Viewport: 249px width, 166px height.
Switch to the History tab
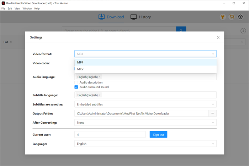pos(141,17)
